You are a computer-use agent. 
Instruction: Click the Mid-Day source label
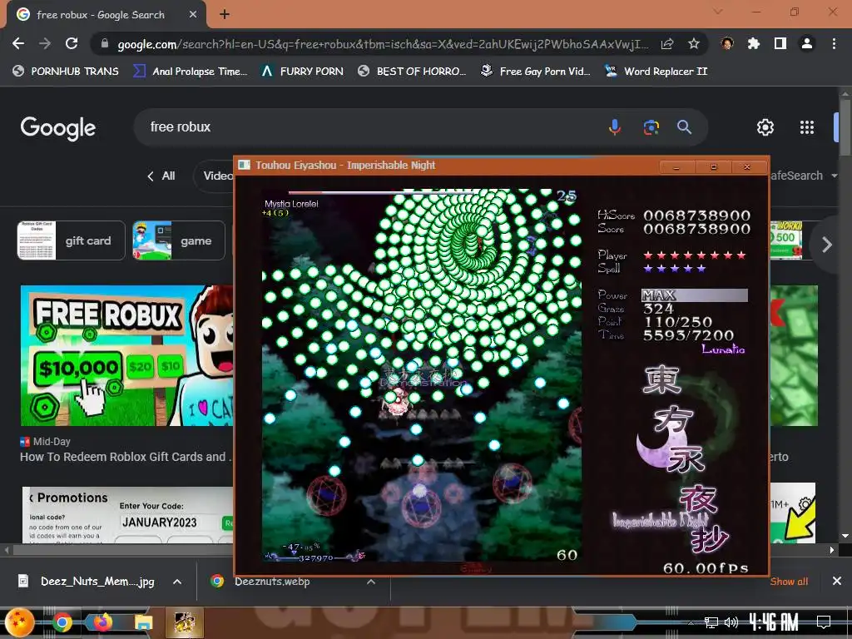coord(46,441)
